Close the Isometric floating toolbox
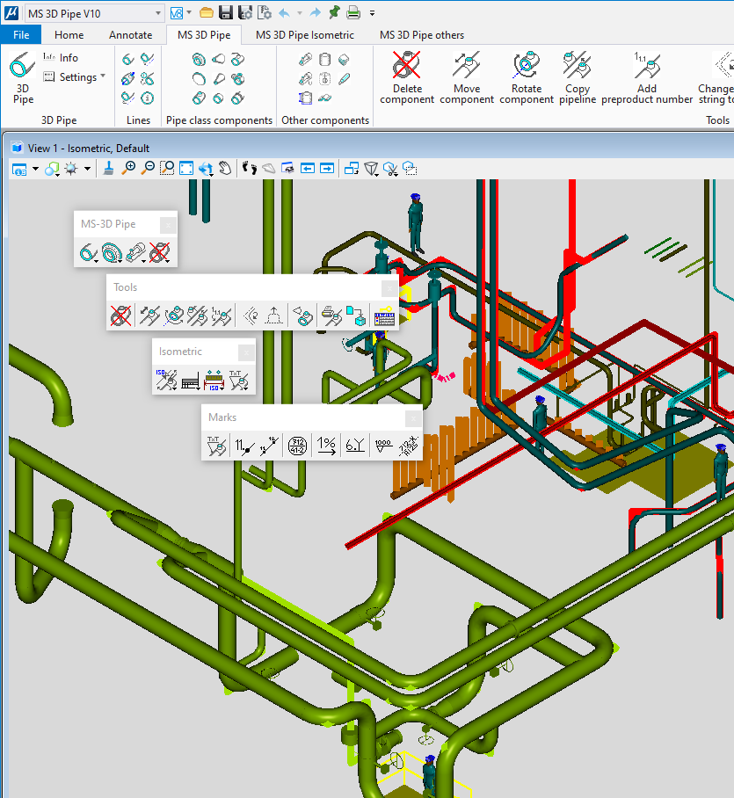The height and width of the screenshot is (798, 734). 246,352
